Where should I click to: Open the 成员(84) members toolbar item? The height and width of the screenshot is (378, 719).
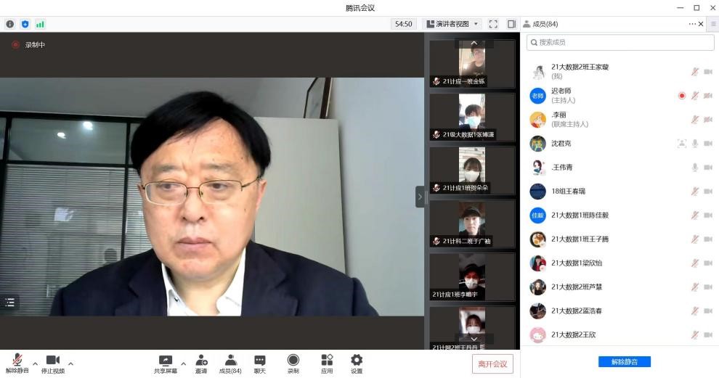coord(230,363)
